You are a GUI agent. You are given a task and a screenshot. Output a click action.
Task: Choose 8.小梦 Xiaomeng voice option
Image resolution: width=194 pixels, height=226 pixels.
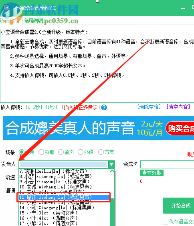[65, 176]
